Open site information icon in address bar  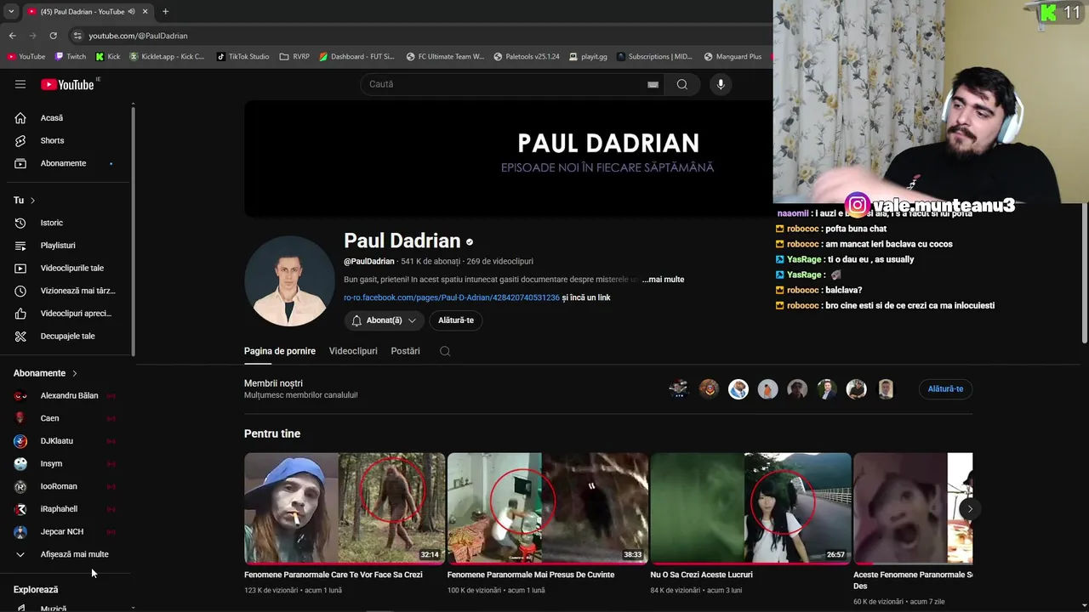point(77,36)
